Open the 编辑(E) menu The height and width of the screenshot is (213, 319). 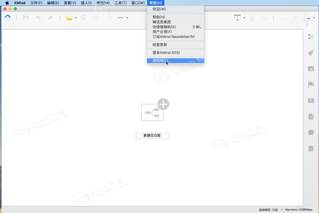pyautogui.click(x=53, y=3)
